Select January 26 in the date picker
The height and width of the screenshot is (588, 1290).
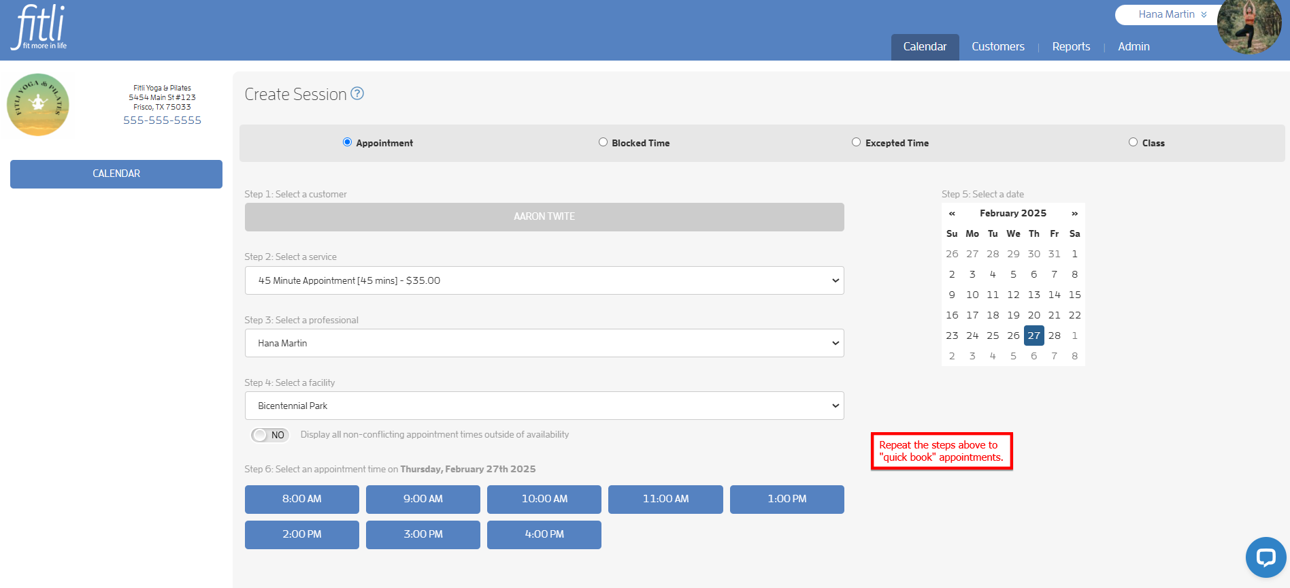tap(952, 254)
